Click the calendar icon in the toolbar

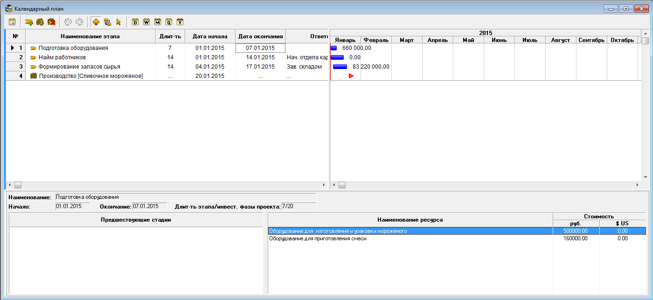point(12,22)
